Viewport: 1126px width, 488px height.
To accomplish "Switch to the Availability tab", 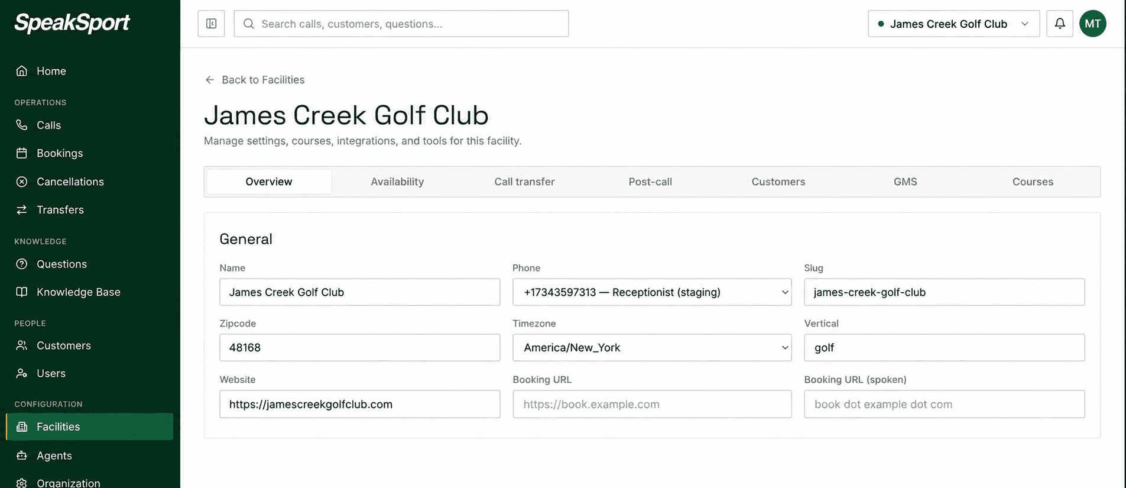I will [397, 182].
